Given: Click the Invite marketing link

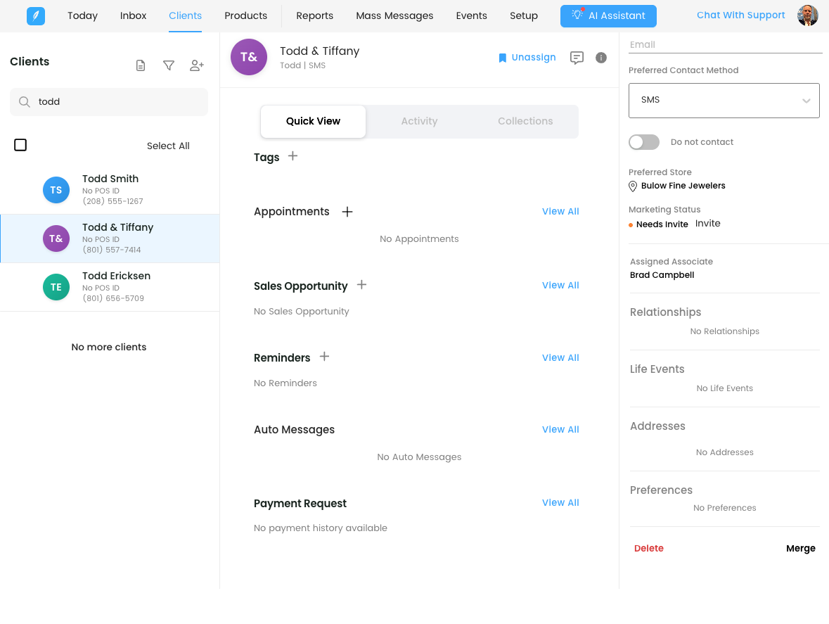Looking at the screenshot, I should coord(708,224).
